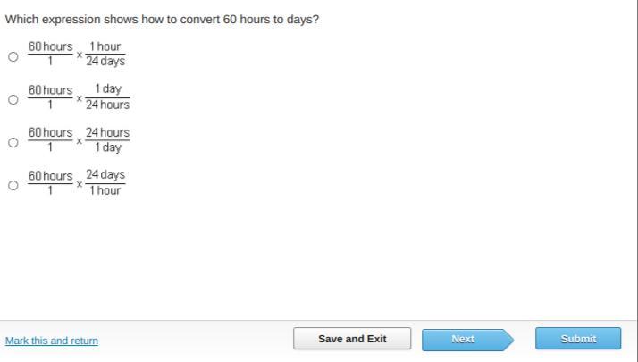Click '60 hours over 1' in the second answer
The width and height of the screenshot is (638, 362).
tap(50, 97)
